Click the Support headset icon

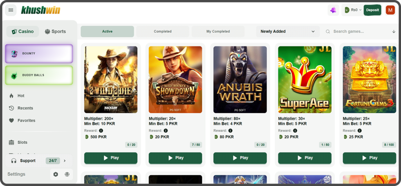(x=14, y=161)
